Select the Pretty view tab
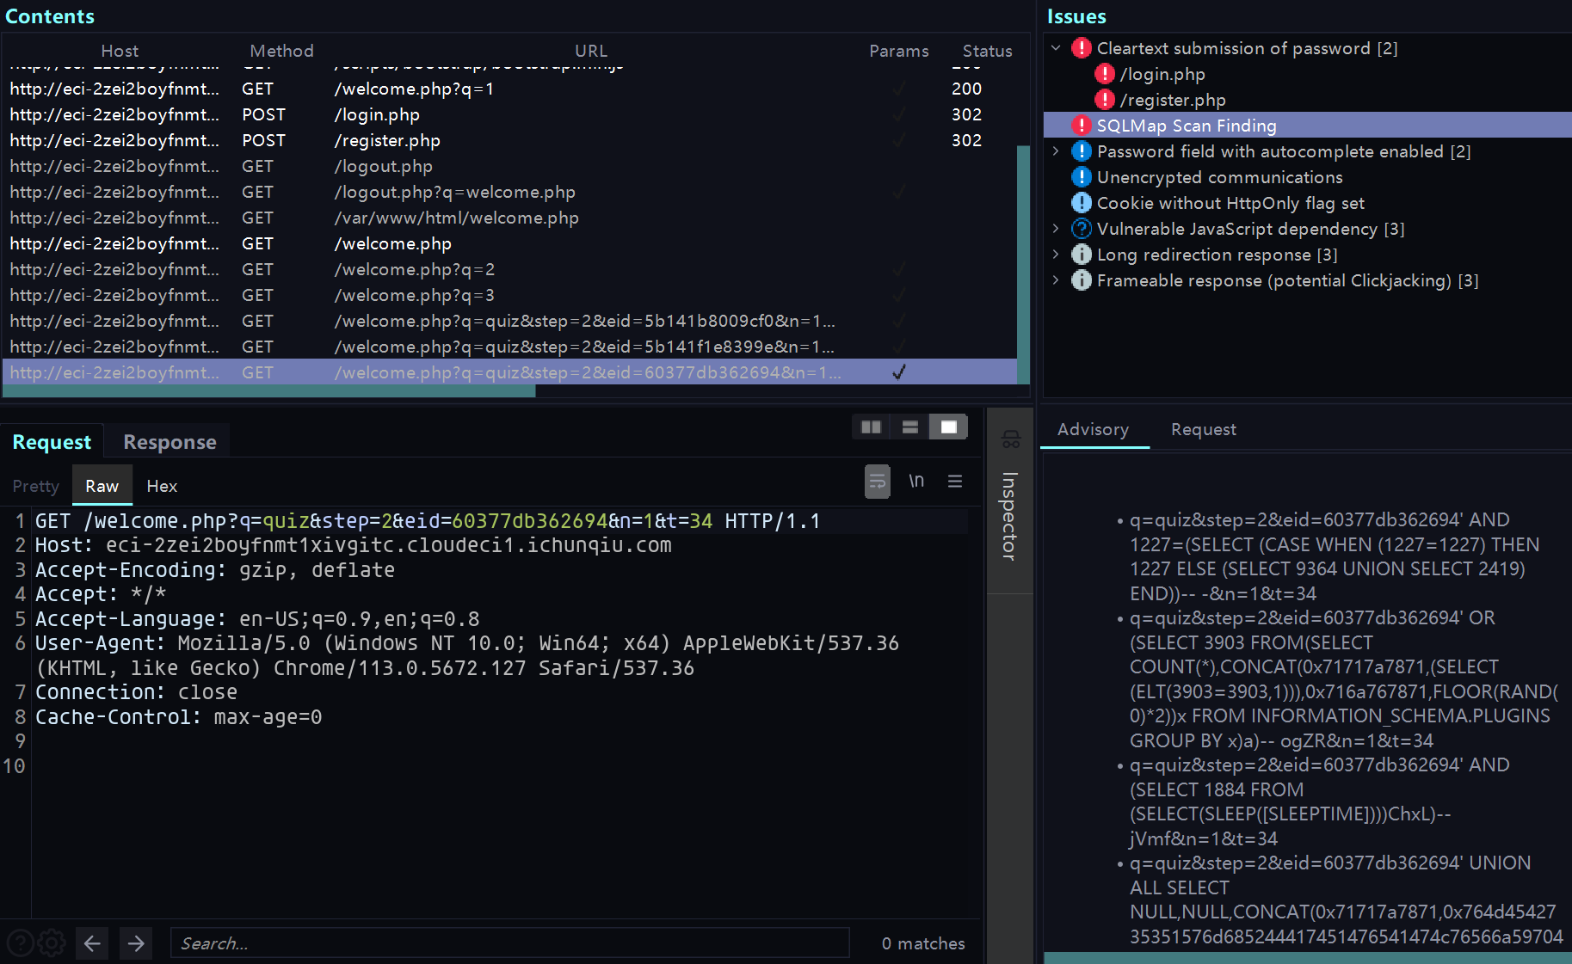The height and width of the screenshot is (964, 1572). [36, 486]
